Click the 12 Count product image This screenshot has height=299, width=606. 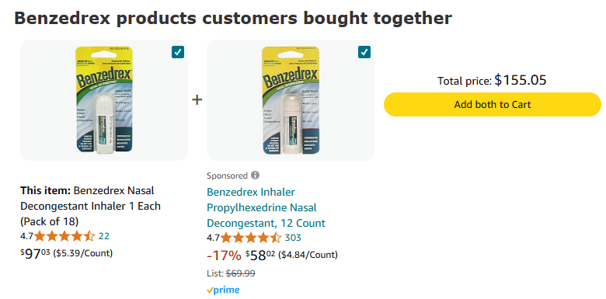(291, 100)
